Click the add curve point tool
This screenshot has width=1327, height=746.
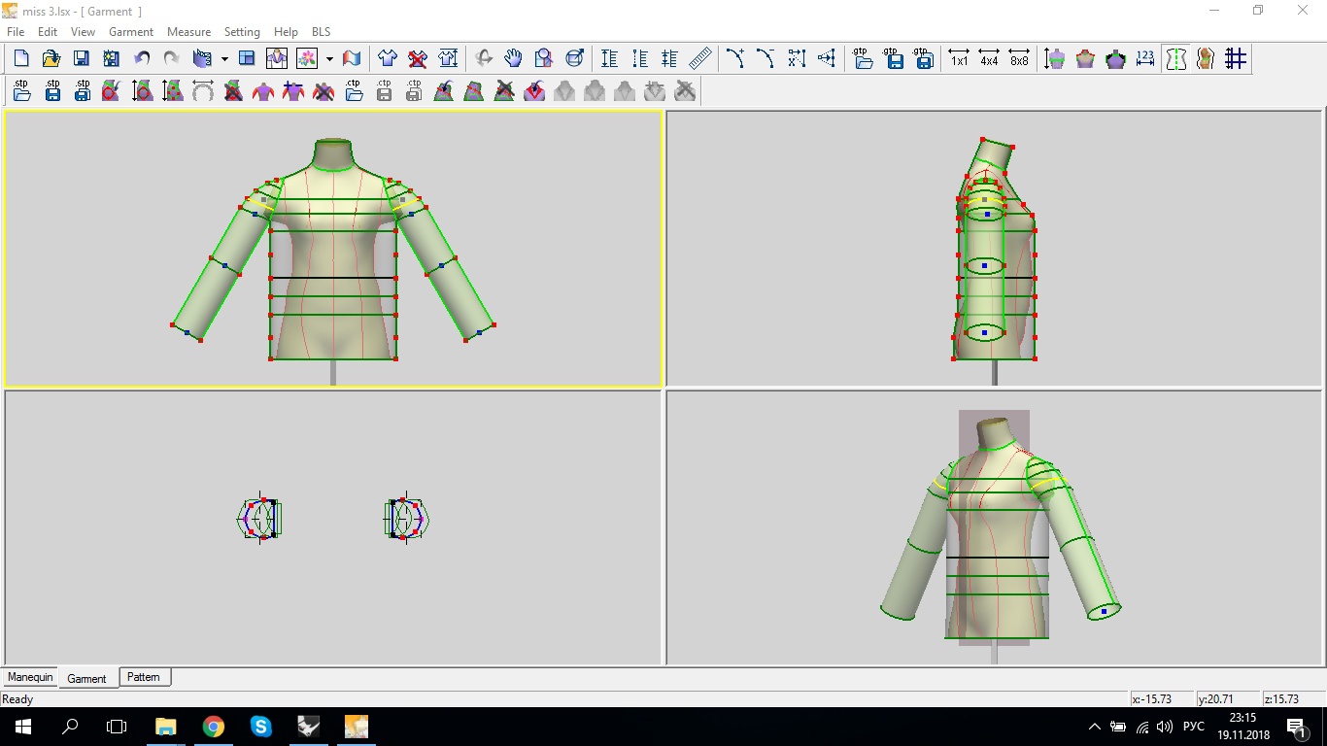point(735,59)
